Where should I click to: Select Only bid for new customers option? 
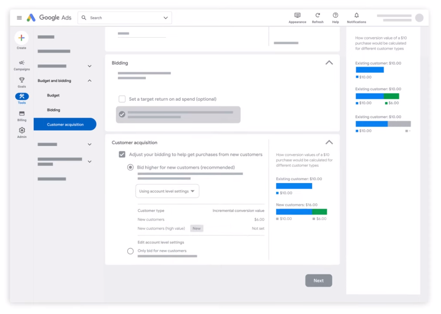click(130, 251)
